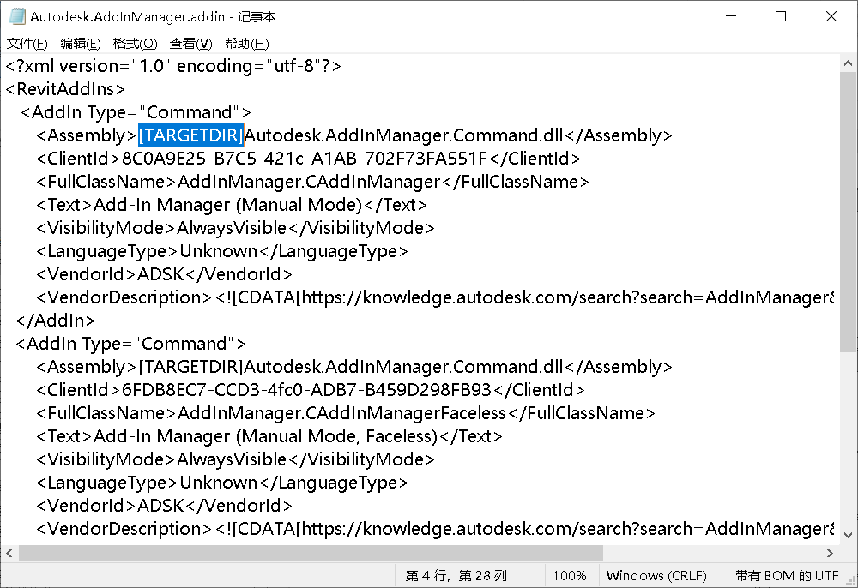The height and width of the screenshot is (588, 858).
Task: Click the vertical scrollbar up arrow
Action: coord(849,62)
